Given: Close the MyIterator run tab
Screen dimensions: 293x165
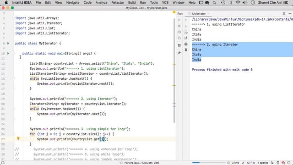Looking at the screenshot, I should 208,14.
